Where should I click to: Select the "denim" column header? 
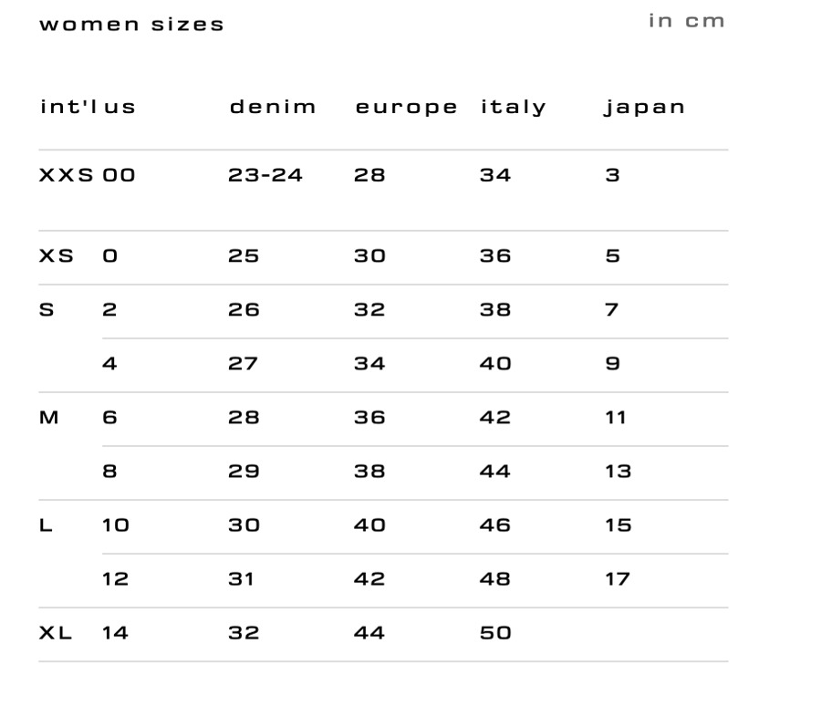273,107
